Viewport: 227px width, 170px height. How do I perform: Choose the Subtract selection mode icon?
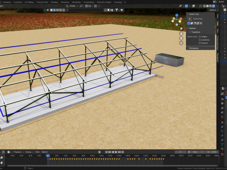(195, 23)
